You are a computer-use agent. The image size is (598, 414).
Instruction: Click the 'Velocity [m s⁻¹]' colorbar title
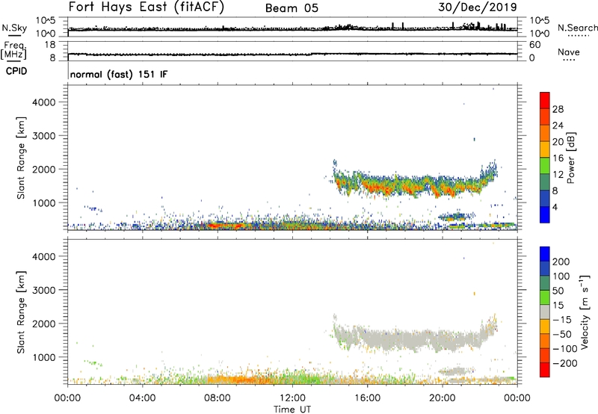click(584, 312)
